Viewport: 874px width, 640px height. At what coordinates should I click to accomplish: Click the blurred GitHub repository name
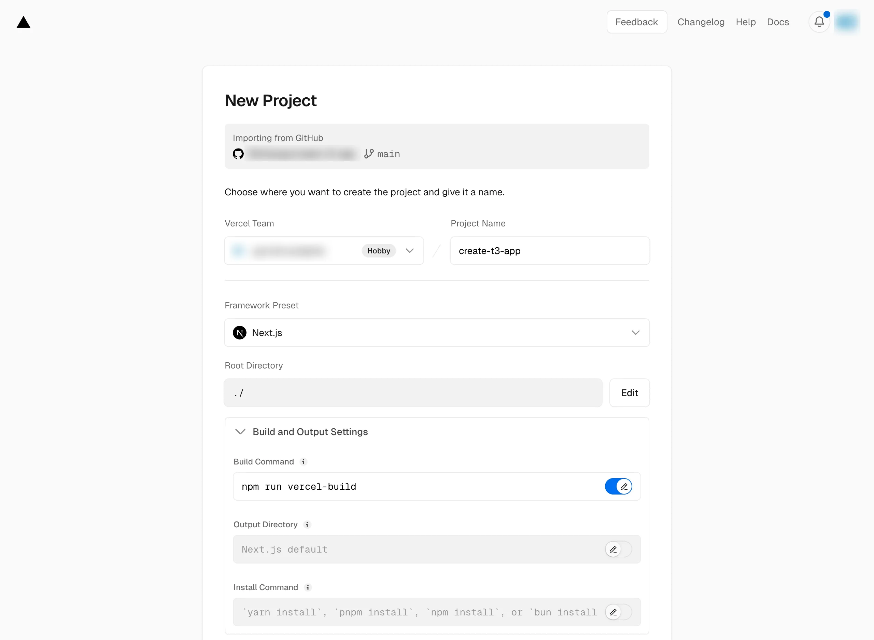[x=302, y=154]
